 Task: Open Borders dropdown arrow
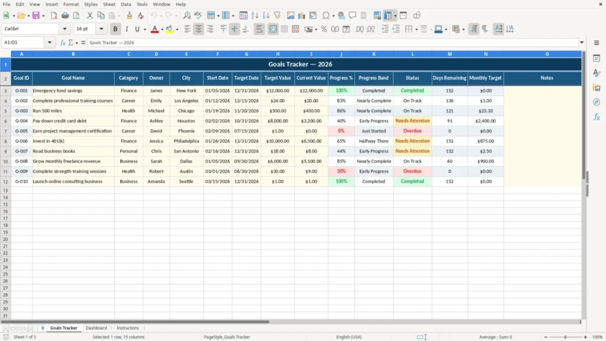(x=416, y=30)
